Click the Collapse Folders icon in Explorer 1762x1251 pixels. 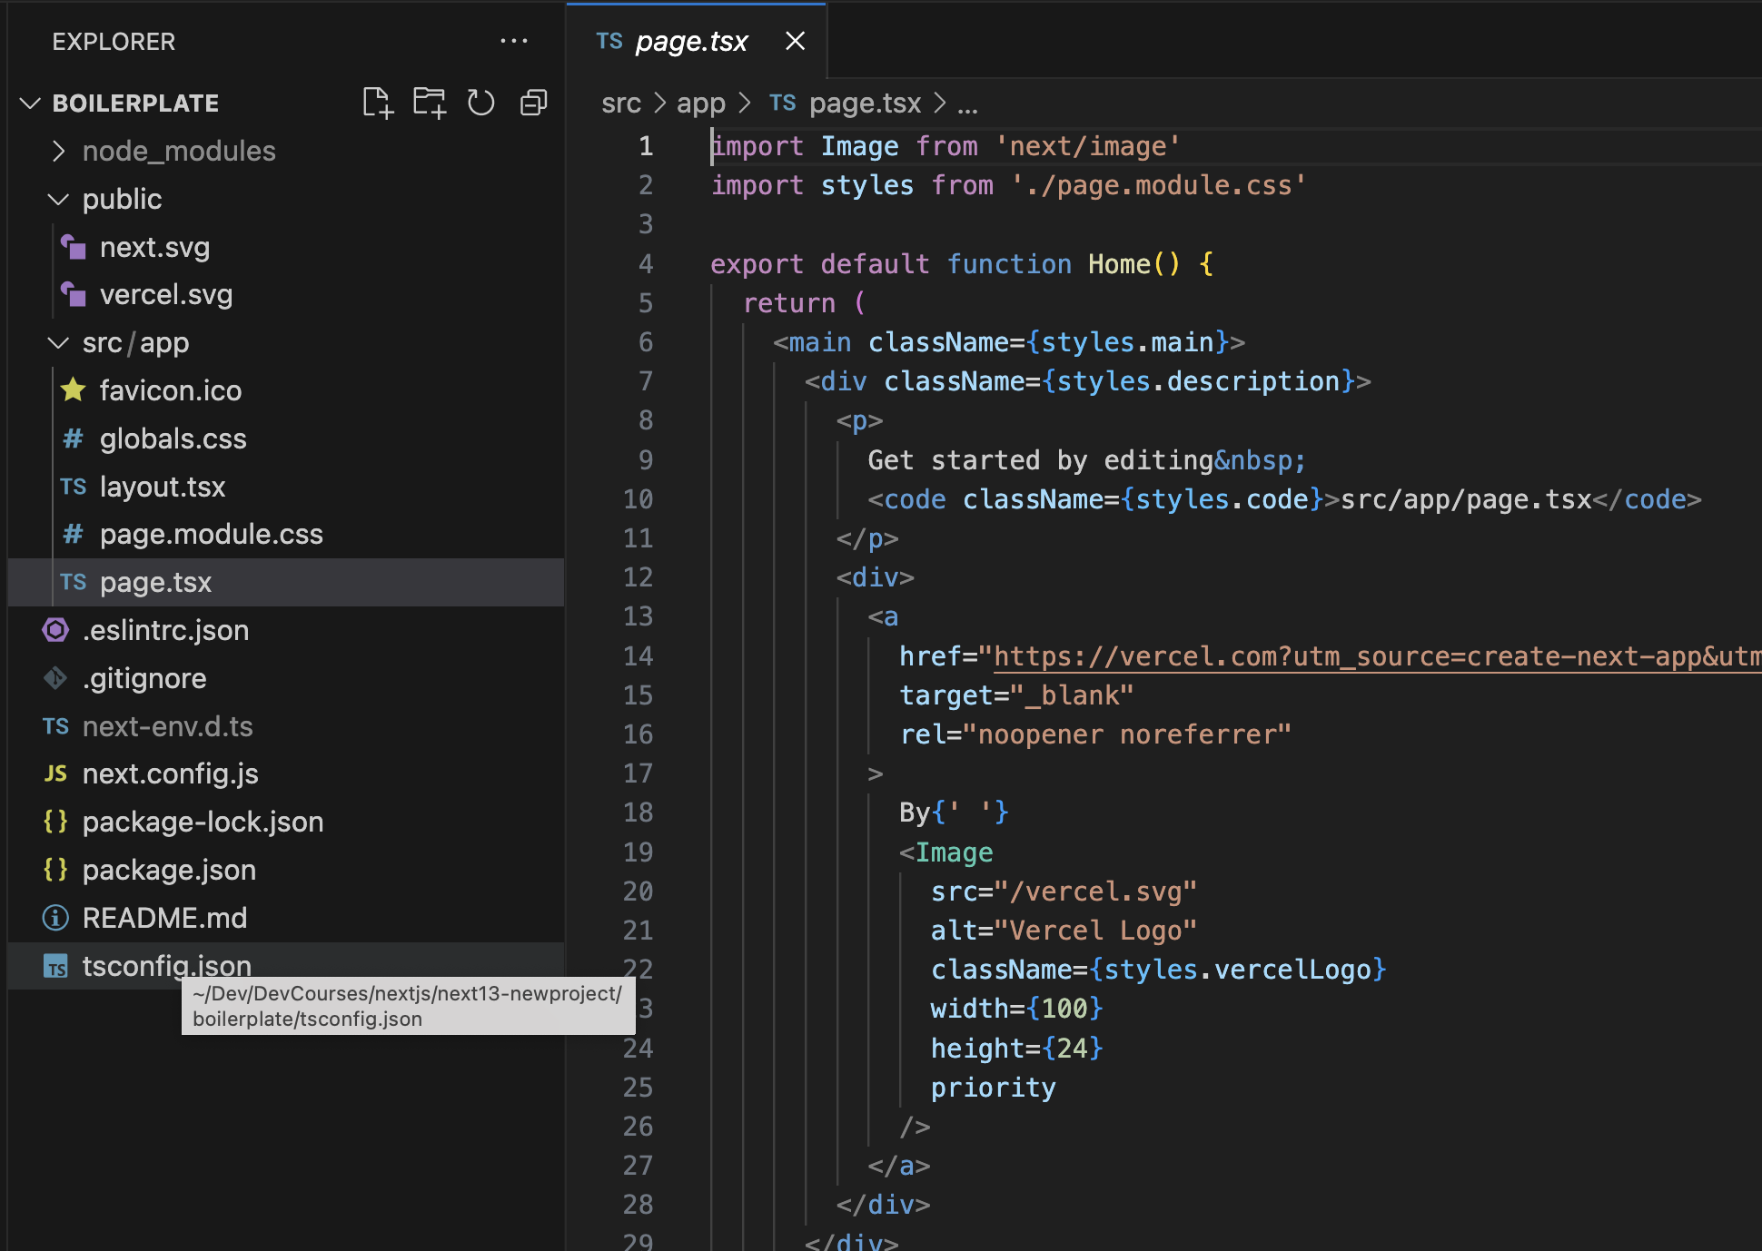532,102
